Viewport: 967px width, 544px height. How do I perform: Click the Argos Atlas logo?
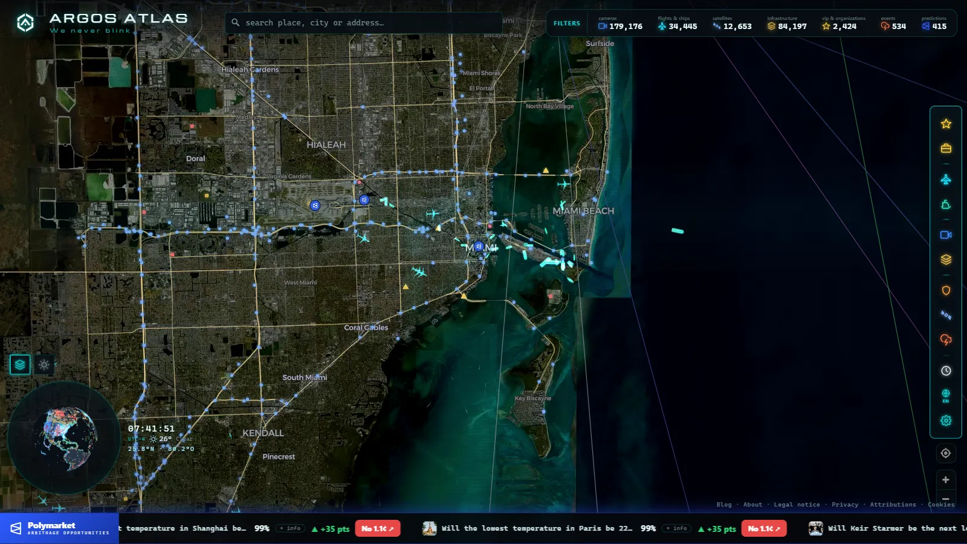(102, 23)
